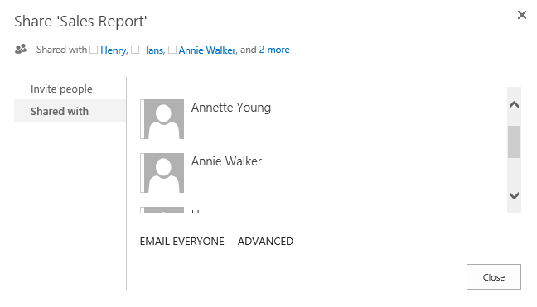Click the X icon to dismiss the dialog
This screenshot has width=537, height=307.
tap(521, 15)
